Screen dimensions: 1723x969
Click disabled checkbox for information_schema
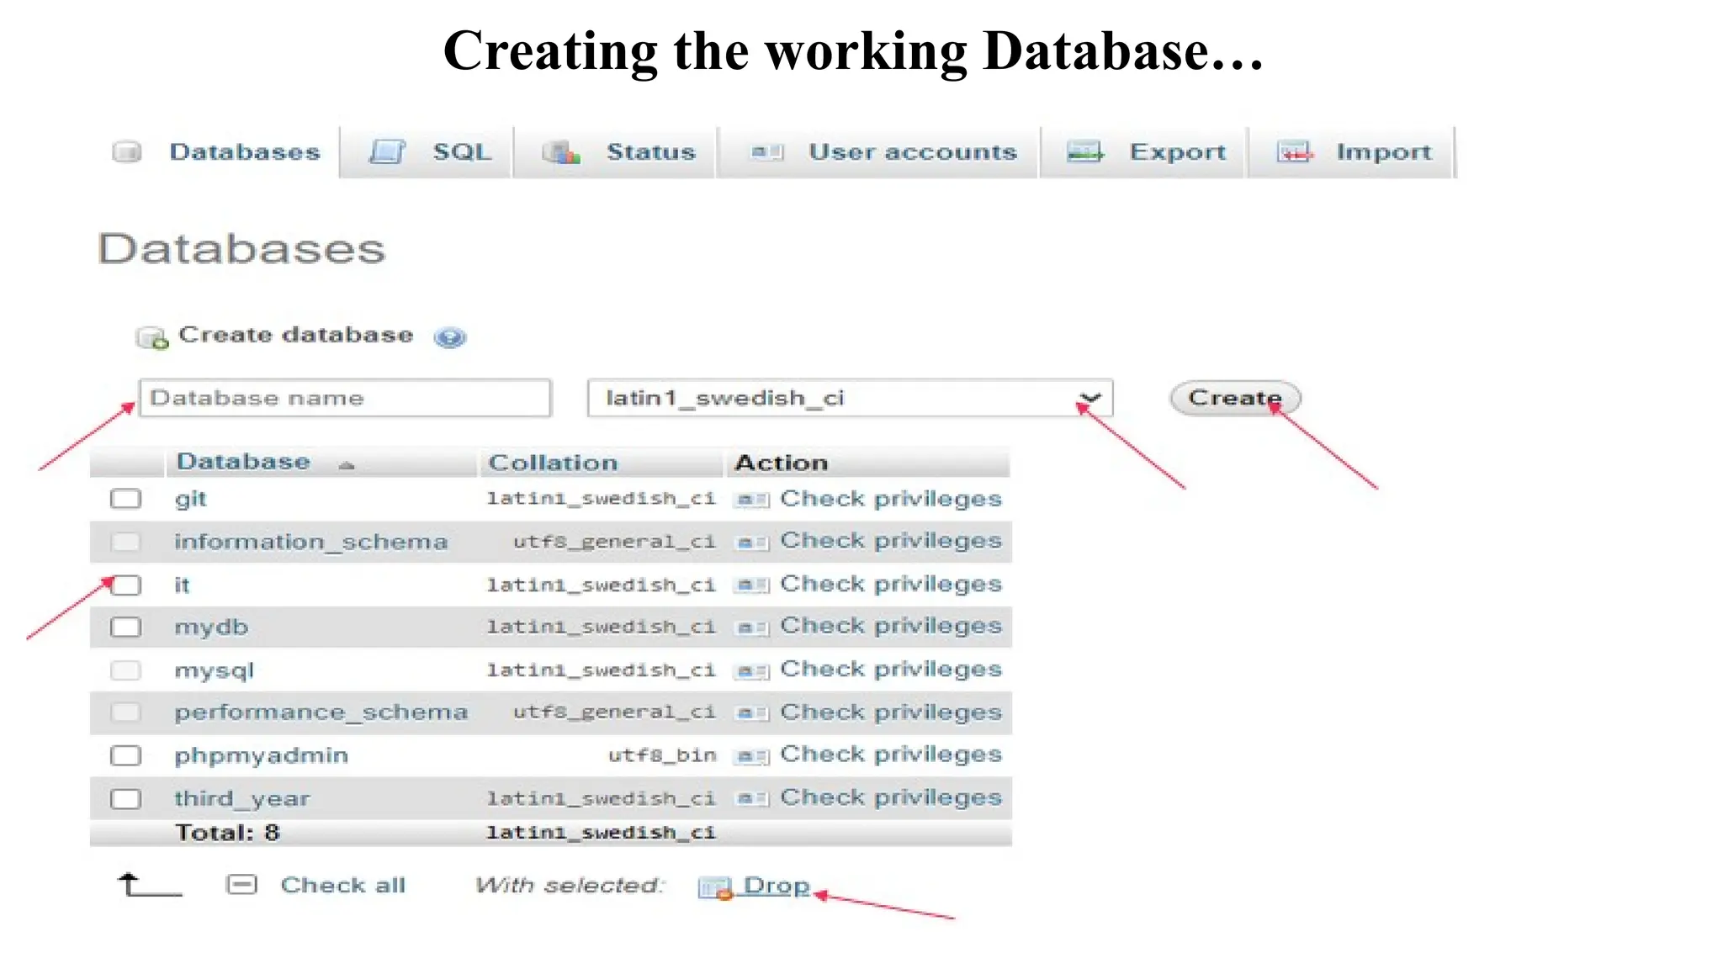[126, 542]
